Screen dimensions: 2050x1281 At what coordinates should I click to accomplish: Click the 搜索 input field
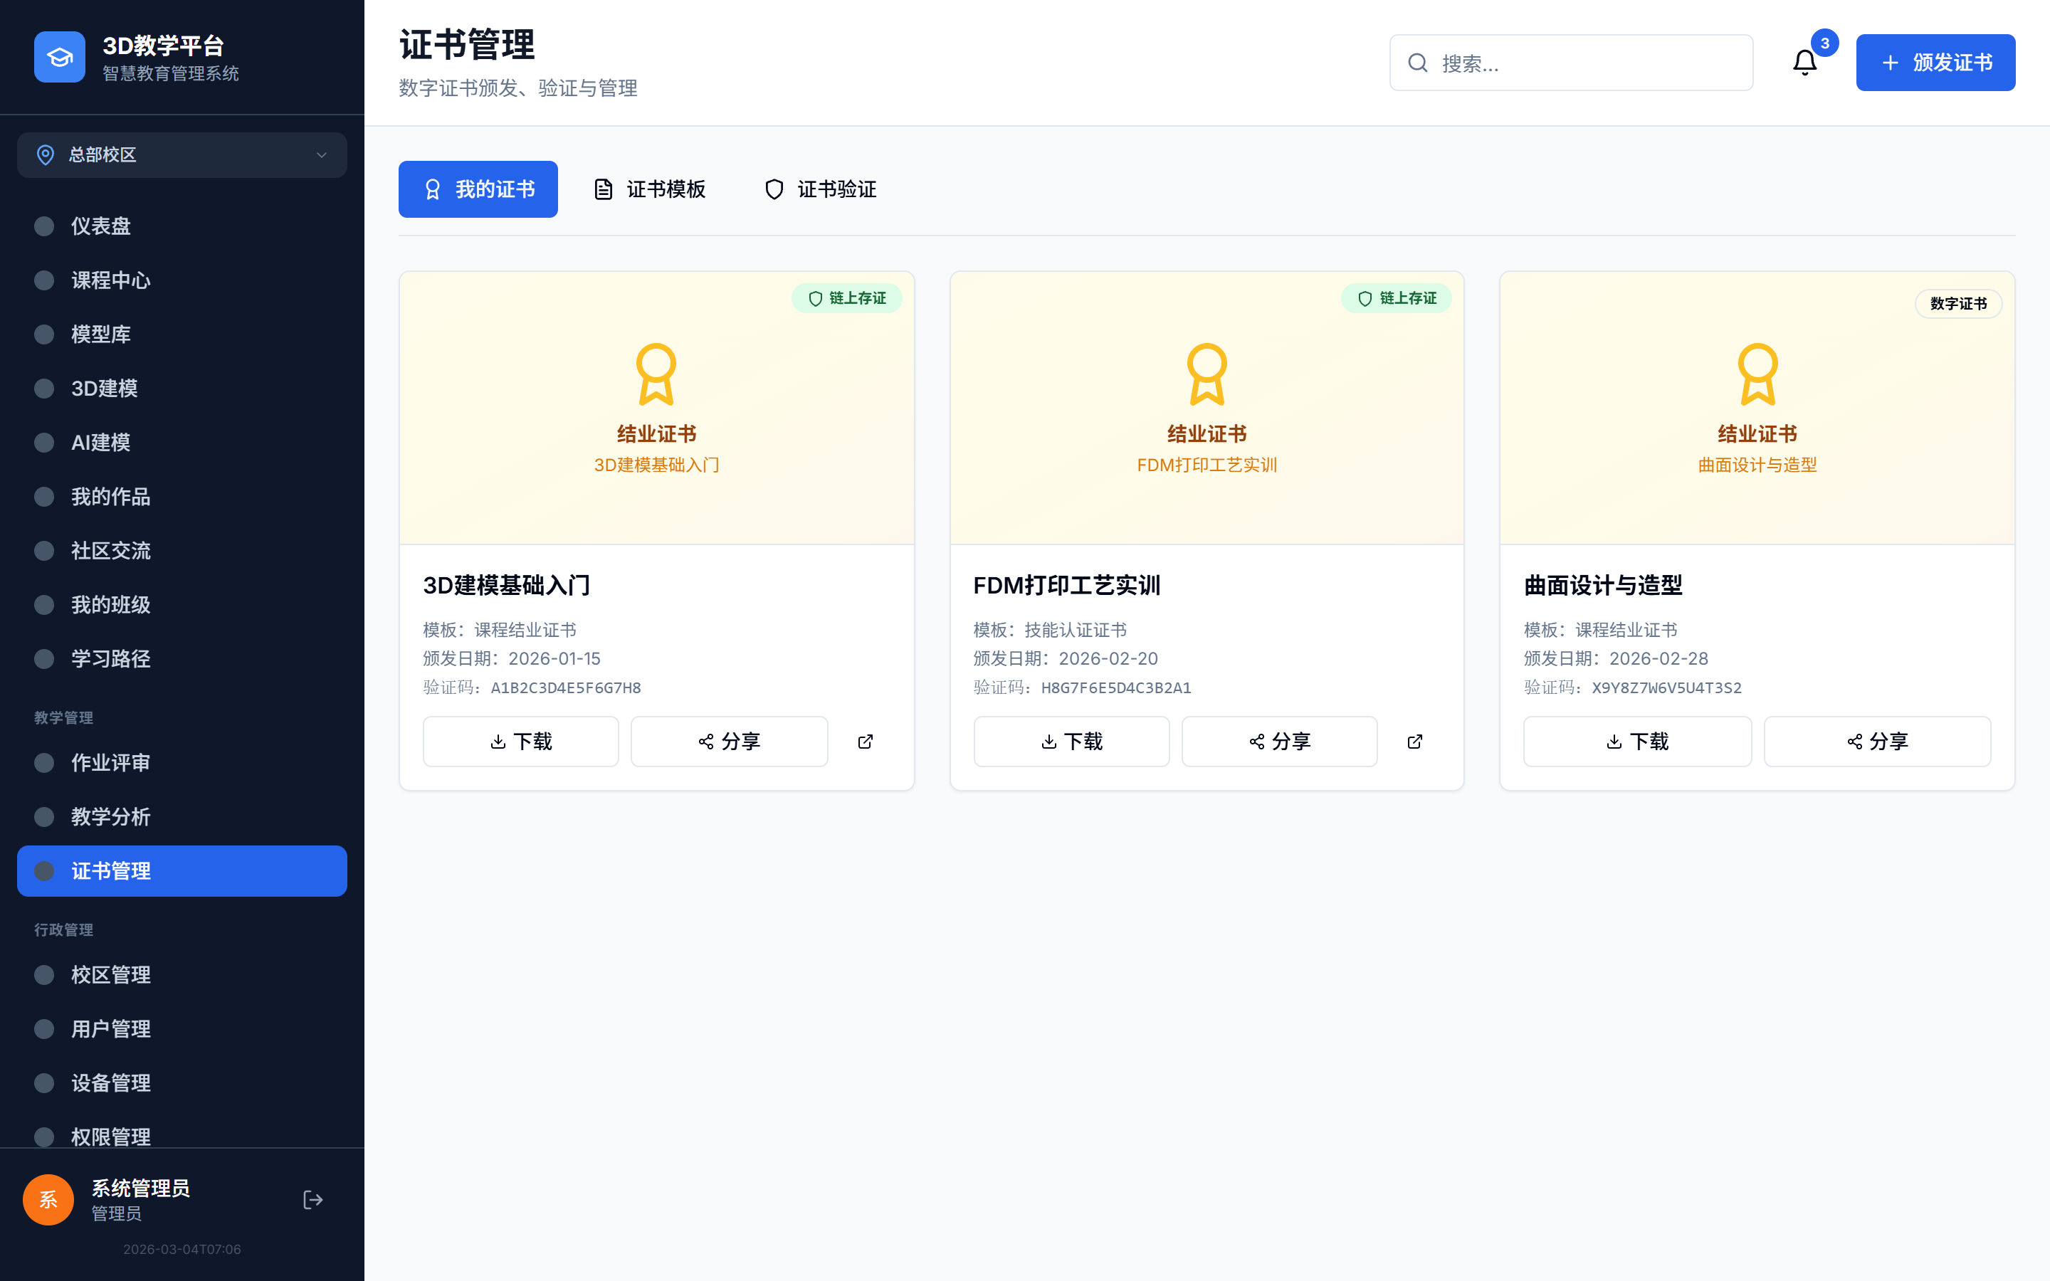[1572, 63]
